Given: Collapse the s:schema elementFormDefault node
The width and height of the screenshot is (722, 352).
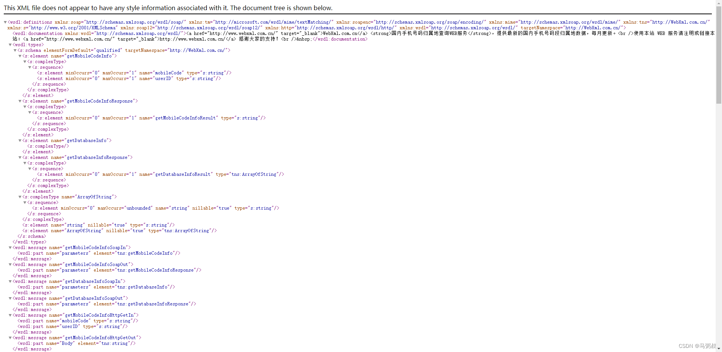Looking at the screenshot, I should click(x=15, y=50).
